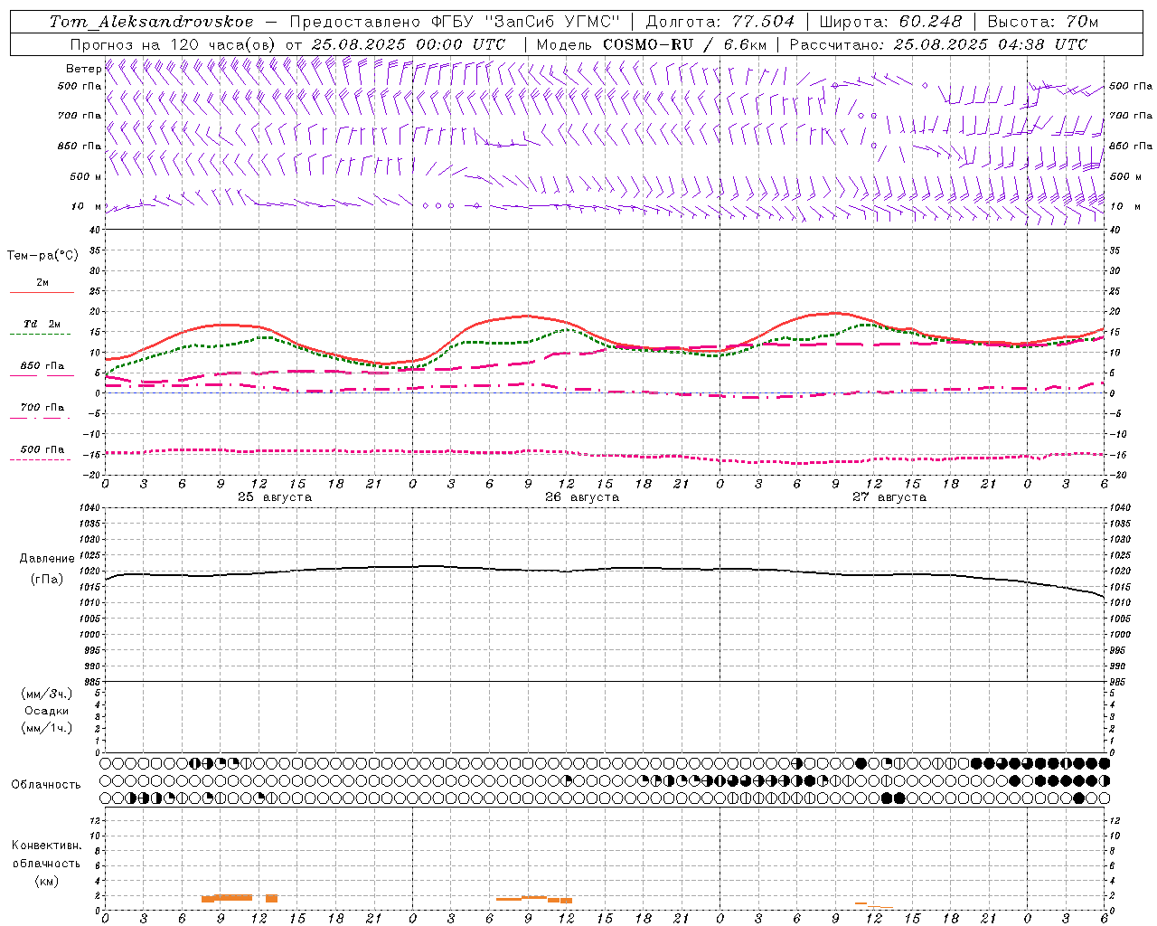The height and width of the screenshot is (926, 1157).
Task: Click the '26 августа' date label
Action: pos(582,497)
